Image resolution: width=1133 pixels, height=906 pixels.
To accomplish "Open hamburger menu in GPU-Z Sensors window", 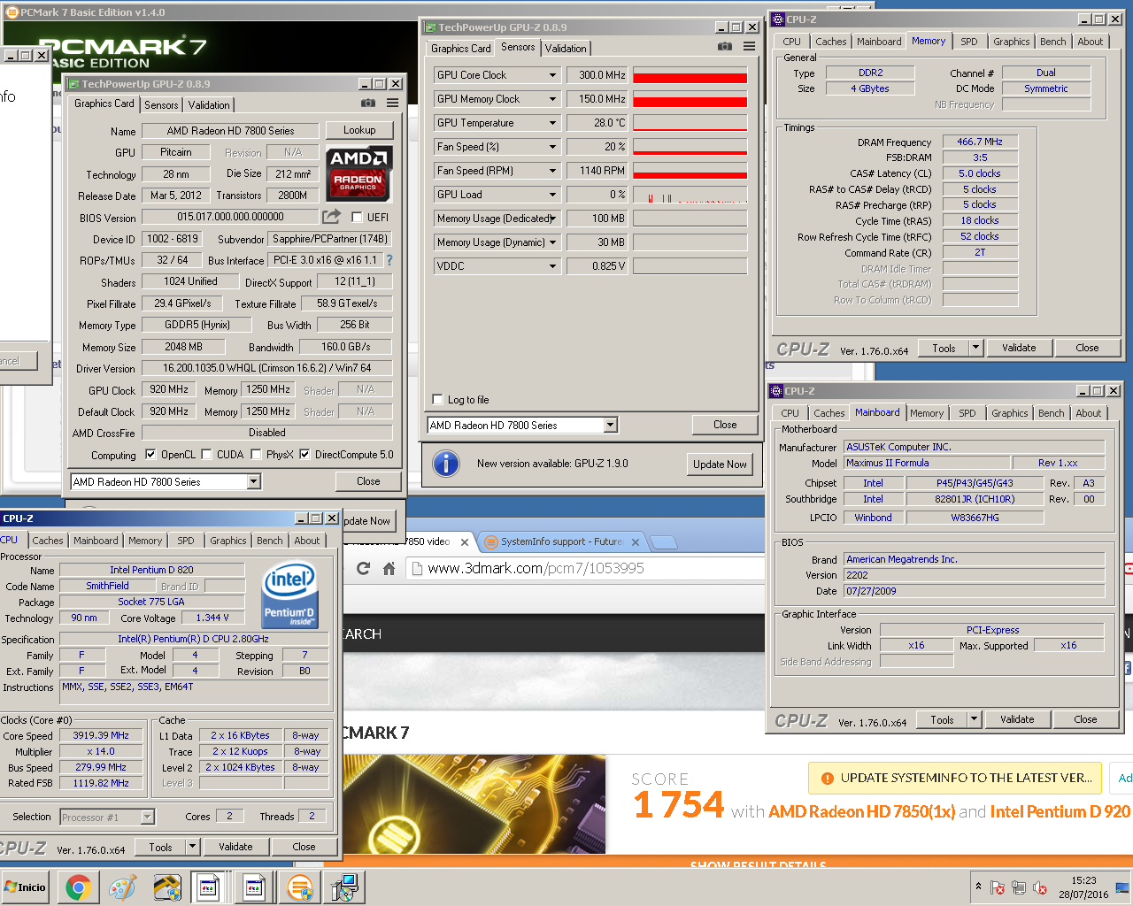I will [750, 47].
